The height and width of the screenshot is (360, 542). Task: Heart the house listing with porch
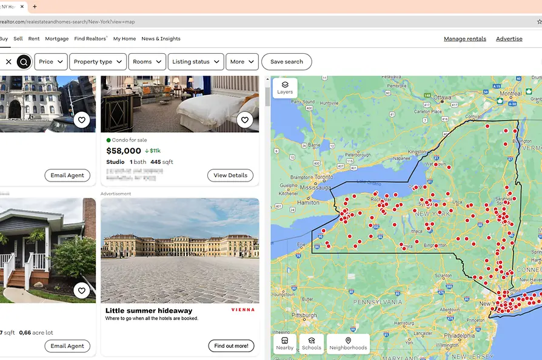coord(82,291)
